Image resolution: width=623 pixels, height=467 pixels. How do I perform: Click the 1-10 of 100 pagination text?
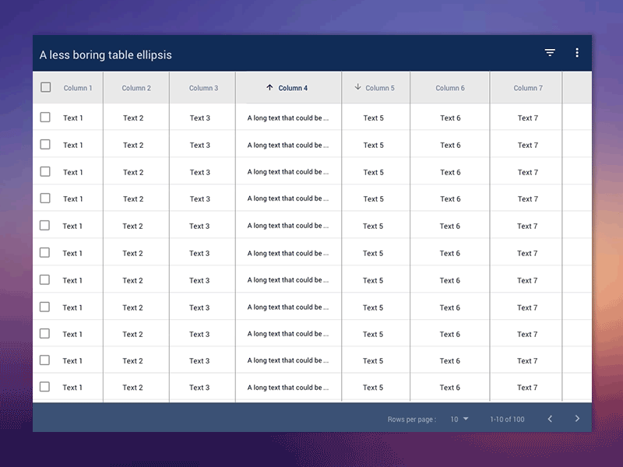click(x=508, y=419)
